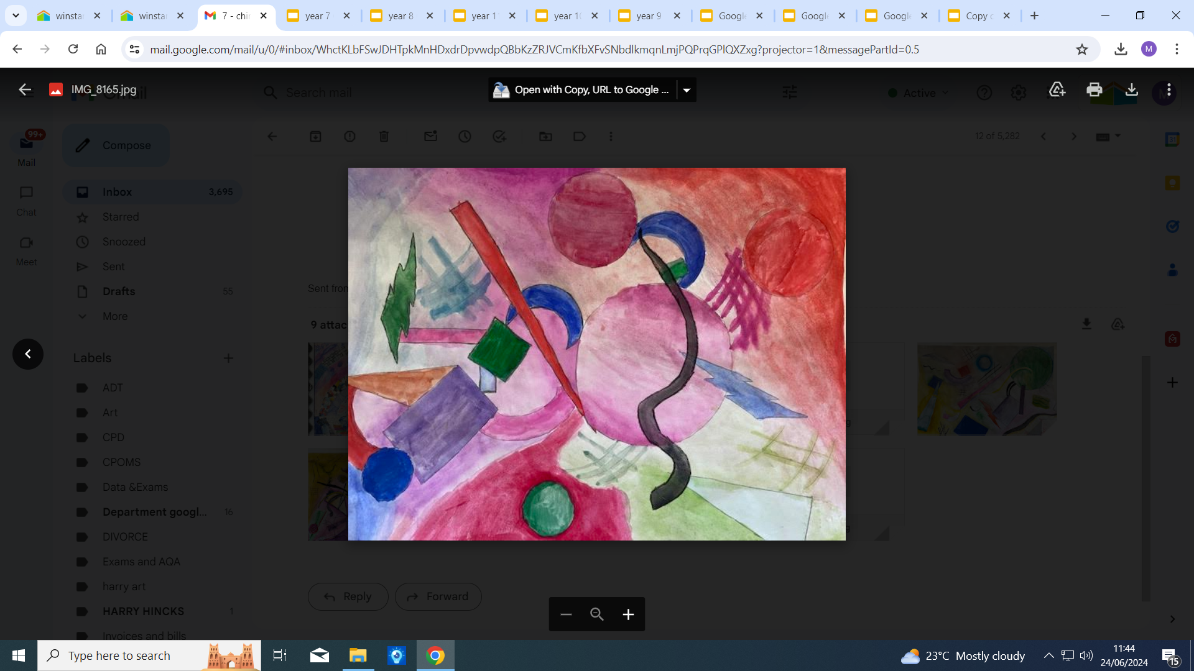The image size is (1194, 671).
Task: Open the right-side attachment thumbnail
Action: pyautogui.click(x=987, y=389)
